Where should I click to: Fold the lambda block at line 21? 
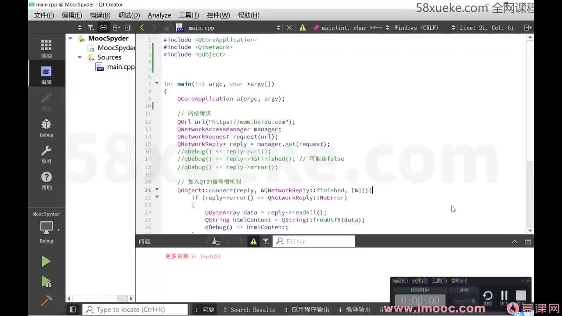[157, 190]
